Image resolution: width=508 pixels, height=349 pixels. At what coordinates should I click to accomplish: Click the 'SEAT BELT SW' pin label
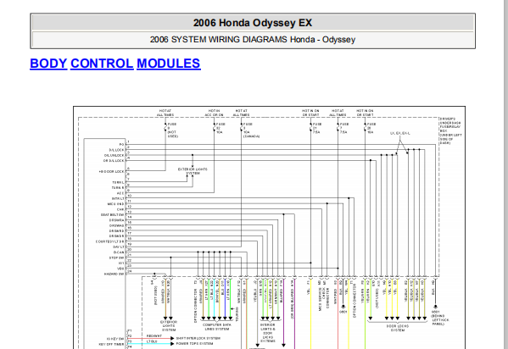(x=113, y=215)
